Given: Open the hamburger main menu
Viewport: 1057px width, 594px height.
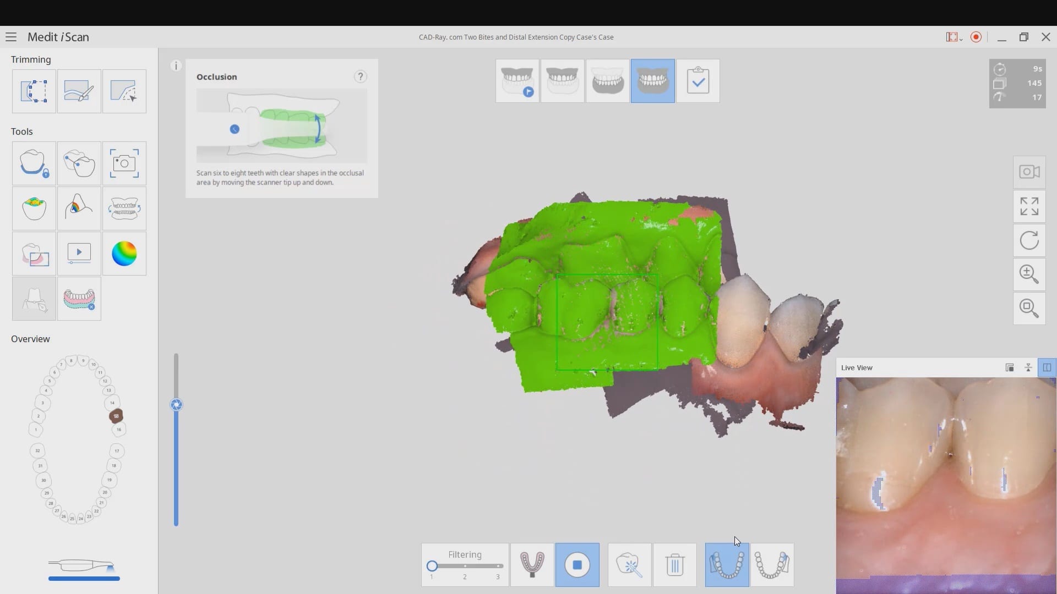Looking at the screenshot, I should click(11, 37).
